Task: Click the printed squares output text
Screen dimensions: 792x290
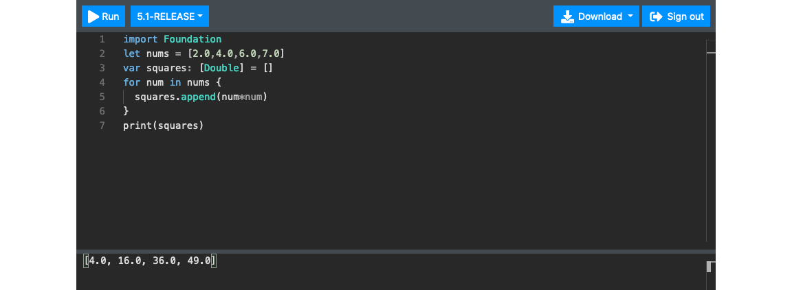Action: click(150, 261)
